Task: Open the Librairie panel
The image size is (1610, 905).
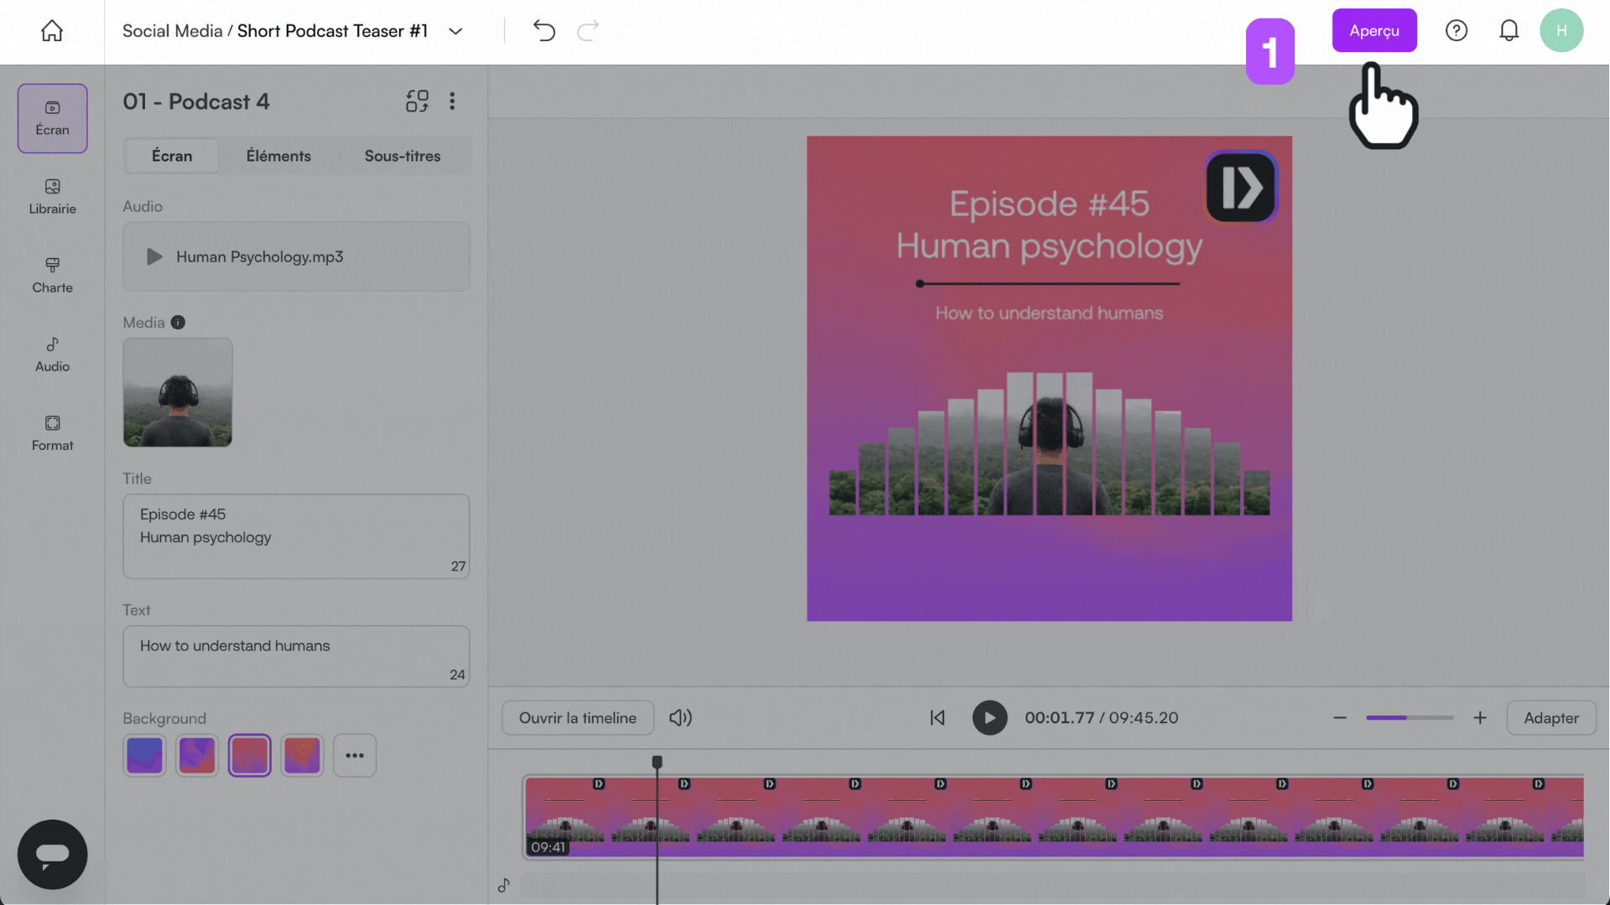Action: tap(52, 197)
